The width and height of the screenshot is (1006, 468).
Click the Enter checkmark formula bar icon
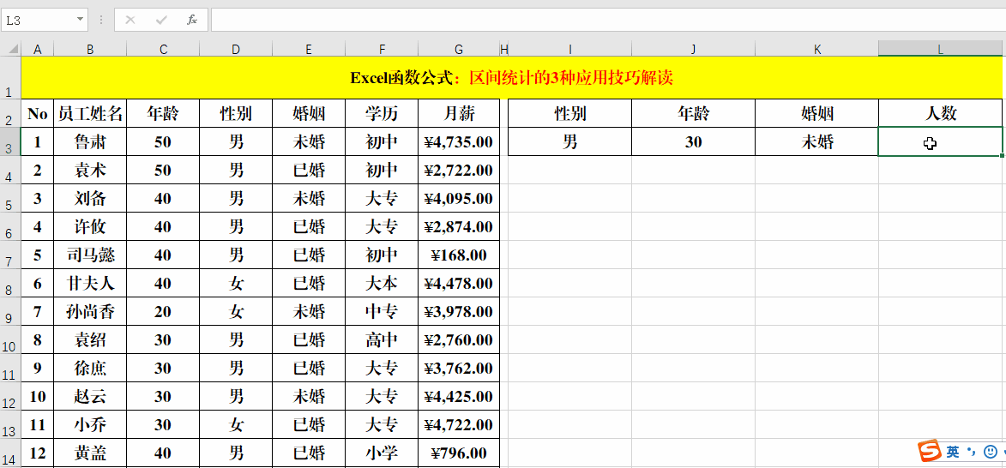[x=161, y=20]
